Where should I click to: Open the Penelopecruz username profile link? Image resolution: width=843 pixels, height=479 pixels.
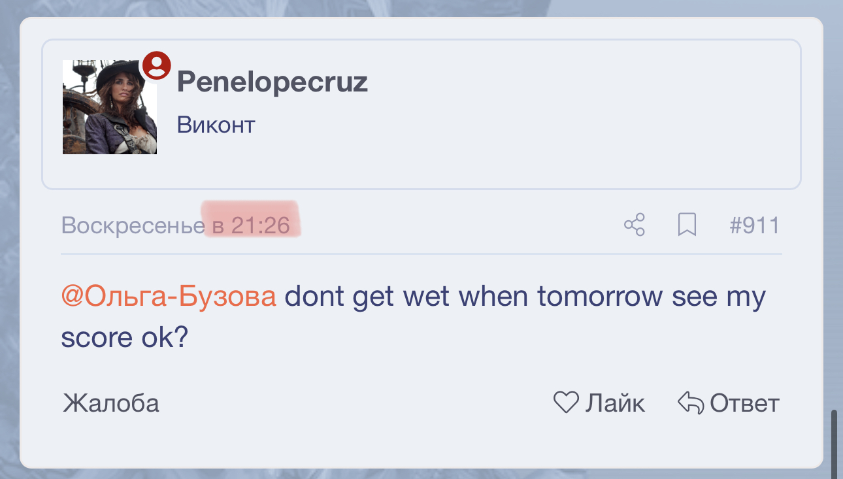(x=272, y=82)
